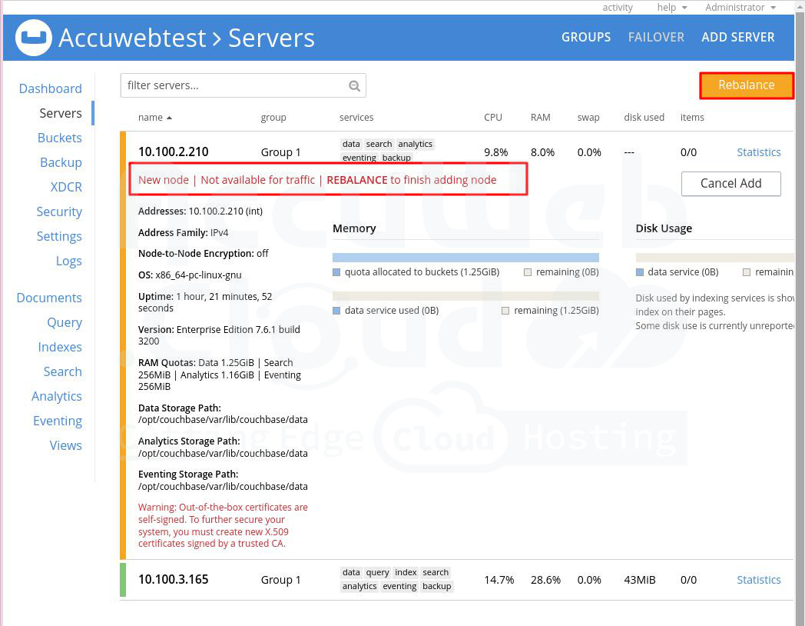Click the name column sort arrow
Image resolution: width=805 pixels, height=626 pixels.
click(x=169, y=118)
